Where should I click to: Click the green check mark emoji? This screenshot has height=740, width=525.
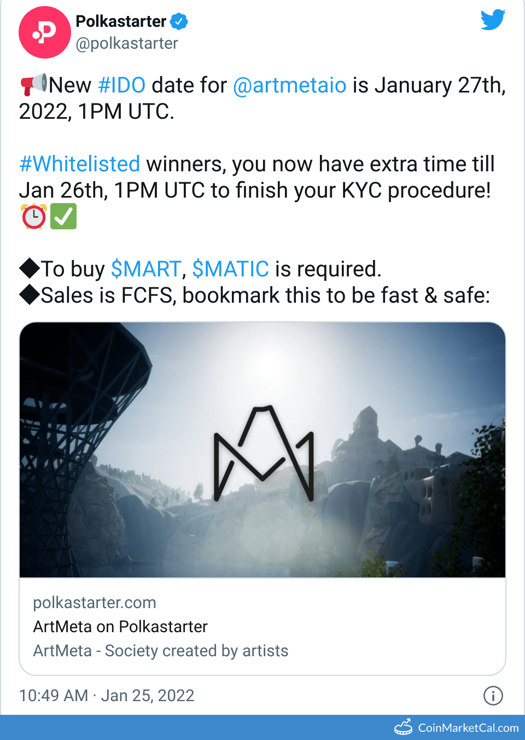click(x=63, y=216)
